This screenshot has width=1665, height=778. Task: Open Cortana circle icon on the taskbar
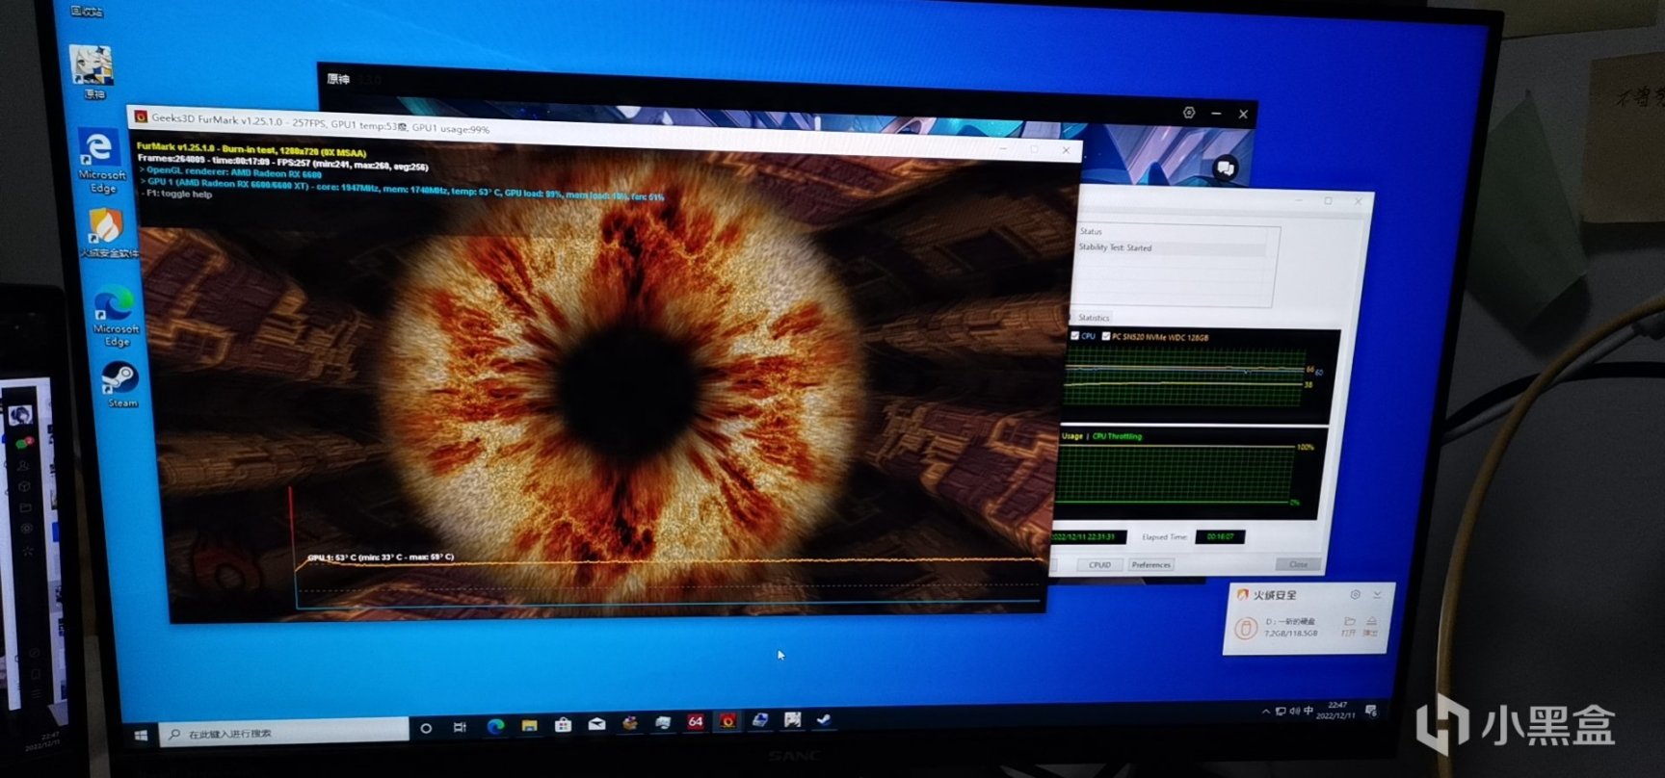[x=426, y=729]
